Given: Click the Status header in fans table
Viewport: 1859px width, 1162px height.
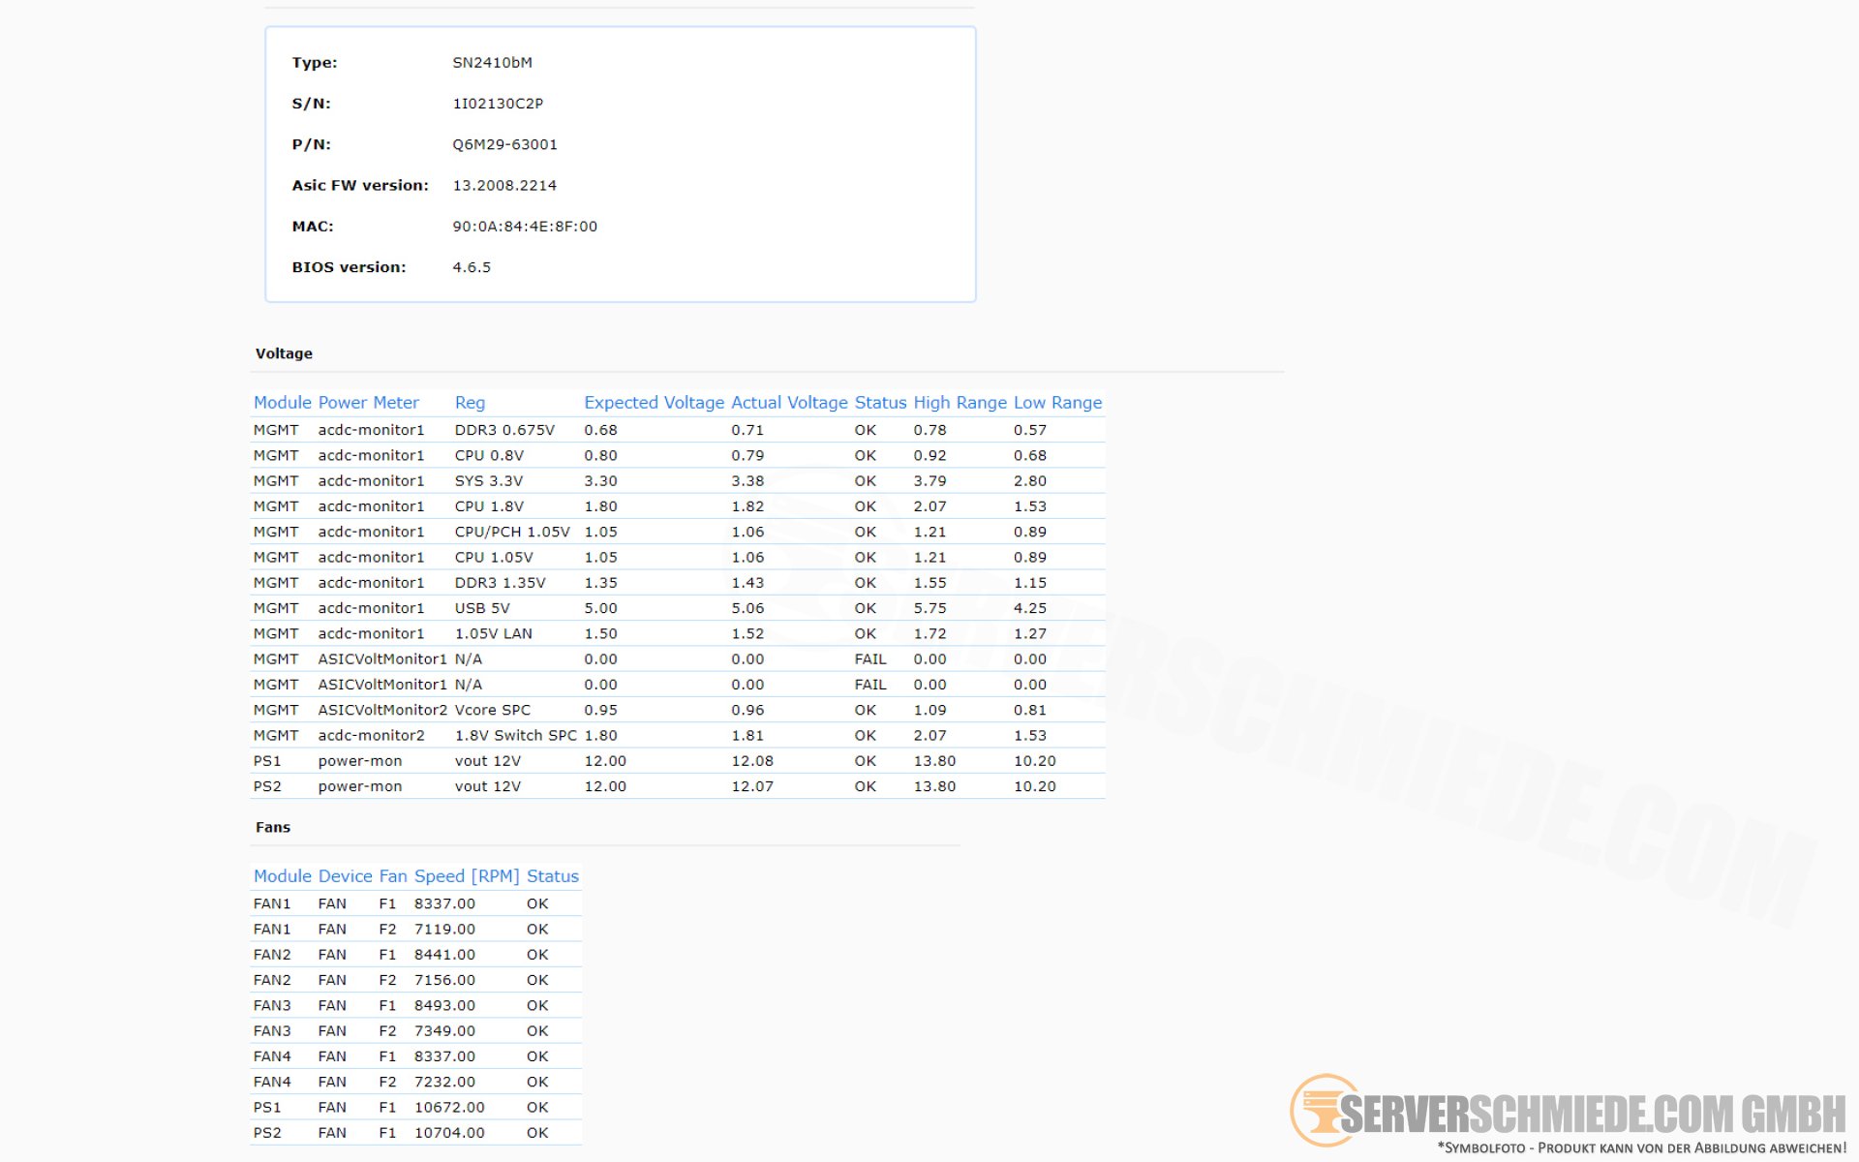Looking at the screenshot, I should [x=552, y=875].
